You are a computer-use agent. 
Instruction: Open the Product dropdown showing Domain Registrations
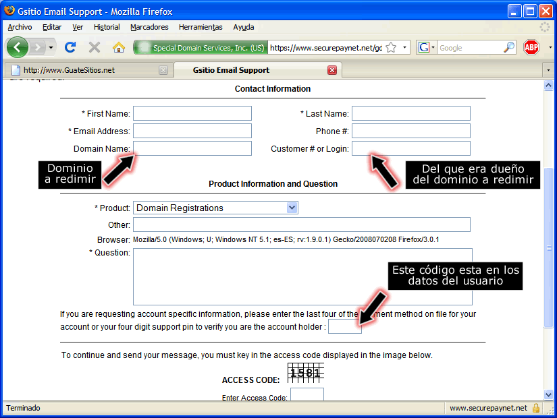(x=215, y=208)
